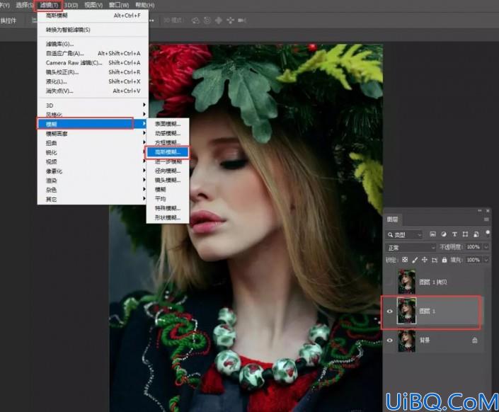Select adjustment layer filter icon
The width and height of the screenshot is (499, 412).
tap(444, 234)
